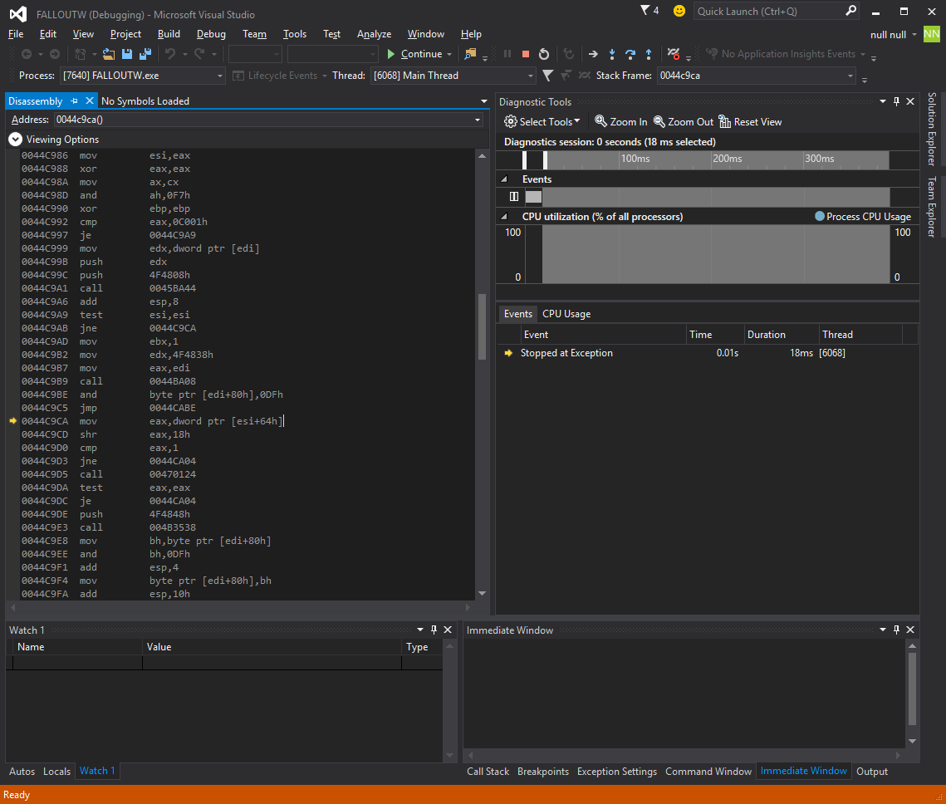Viewport: 946px width, 804px height.
Task: Close the Immediate Window panel
Action: coord(910,630)
